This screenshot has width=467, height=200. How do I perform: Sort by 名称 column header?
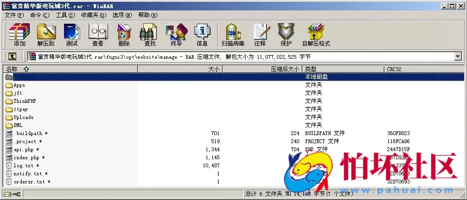point(70,69)
